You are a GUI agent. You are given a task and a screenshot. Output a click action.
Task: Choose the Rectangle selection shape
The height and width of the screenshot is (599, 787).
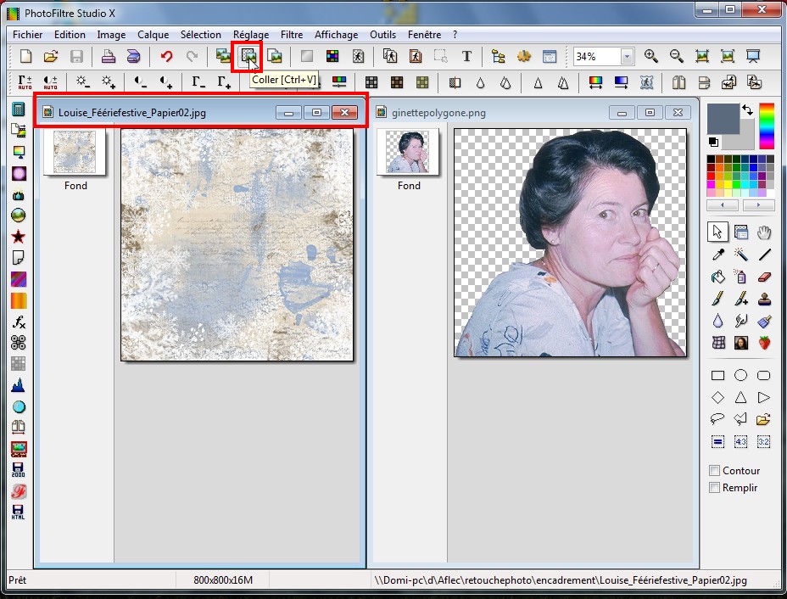point(717,376)
